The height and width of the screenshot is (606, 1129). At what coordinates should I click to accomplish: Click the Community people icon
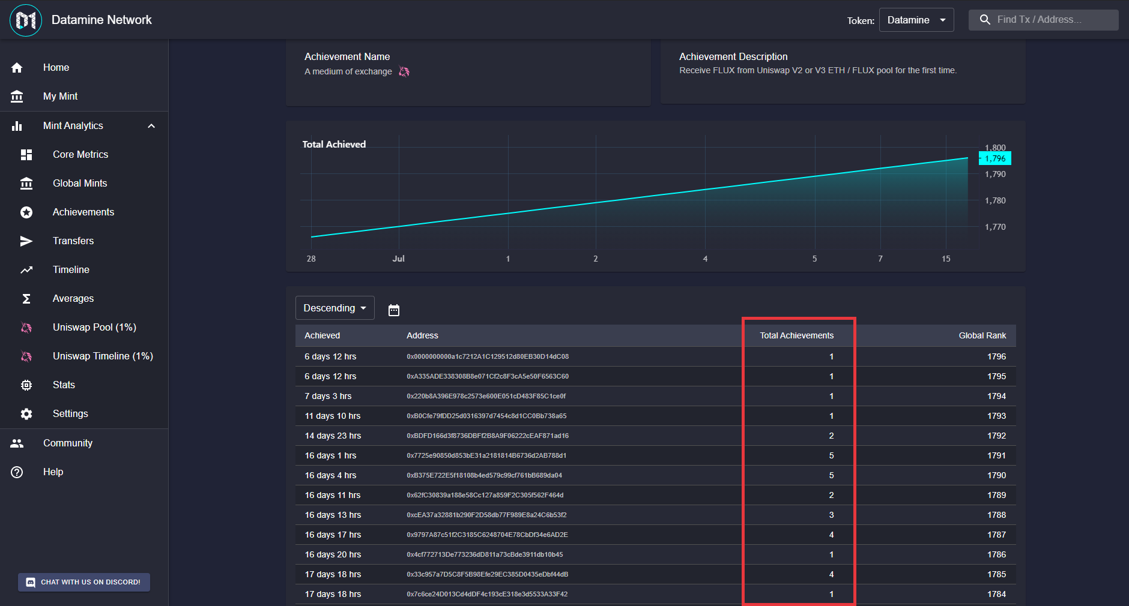click(x=17, y=443)
